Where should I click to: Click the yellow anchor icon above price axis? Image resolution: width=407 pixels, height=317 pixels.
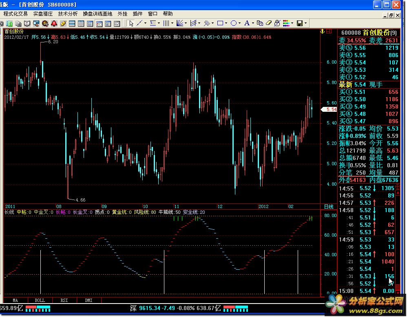(x=323, y=31)
